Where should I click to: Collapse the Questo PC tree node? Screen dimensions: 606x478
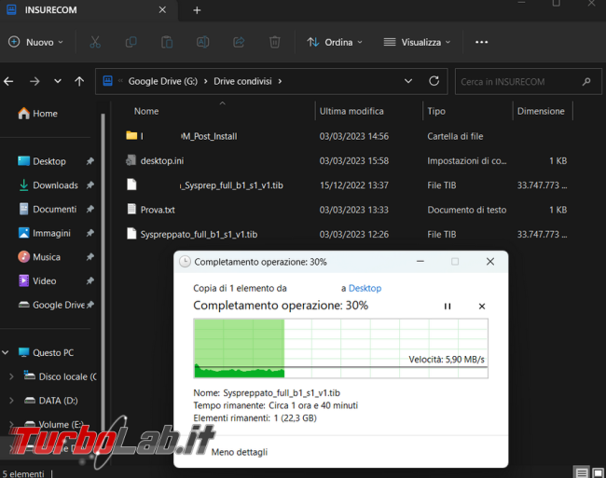click(6, 352)
